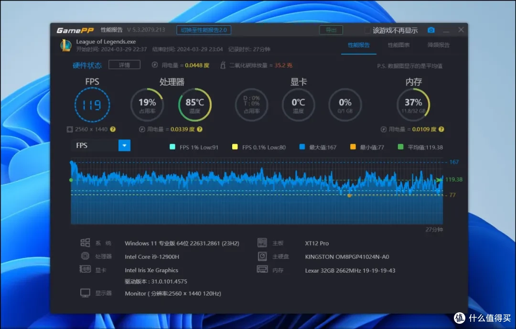The width and height of the screenshot is (516, 329).
Task: Click the green 平均值 legend swatch
Action: 400,147
